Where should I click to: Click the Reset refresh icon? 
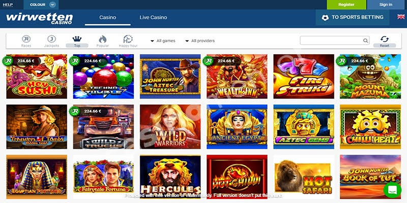pyautogui.click(x=384, y=40)
